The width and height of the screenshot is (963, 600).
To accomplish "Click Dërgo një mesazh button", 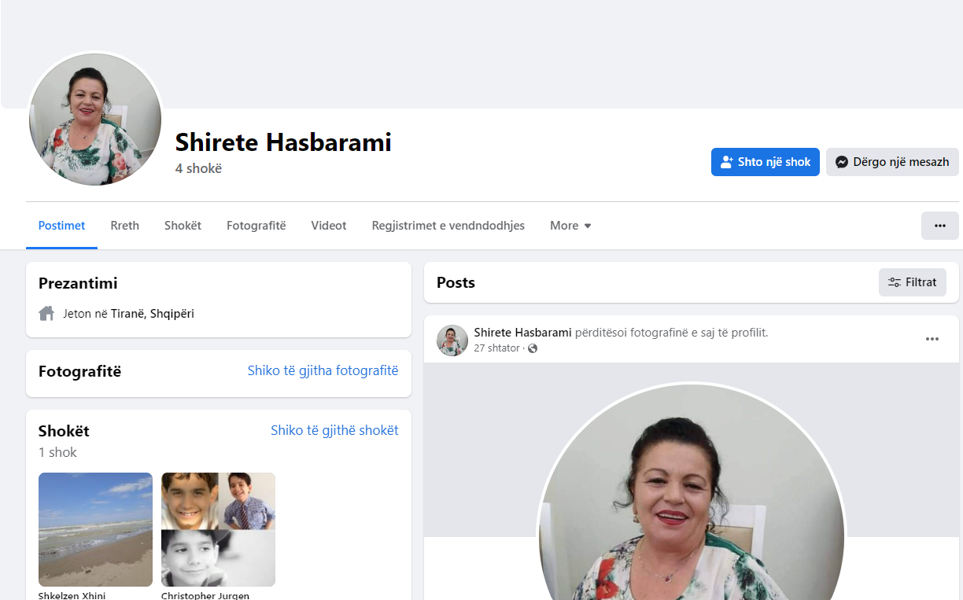I will [x=891, y=162].
